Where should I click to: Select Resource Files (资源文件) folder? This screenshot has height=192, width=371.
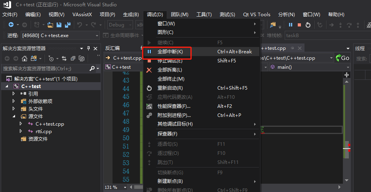(x=38, y=139)
